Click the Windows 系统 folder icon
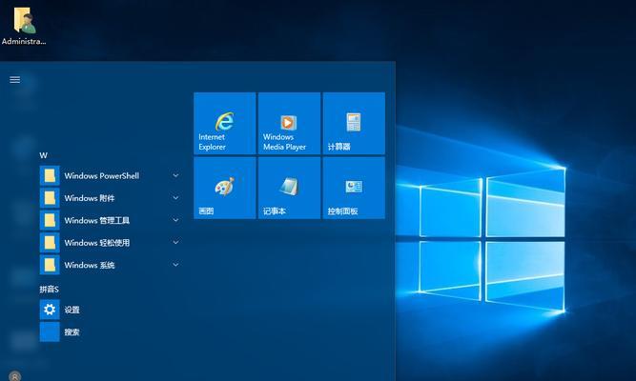 [x=50, y=265]
